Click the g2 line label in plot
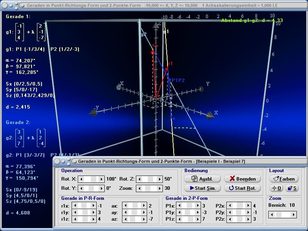This screenshot has height=231, width=308. [x=144, y=34]
